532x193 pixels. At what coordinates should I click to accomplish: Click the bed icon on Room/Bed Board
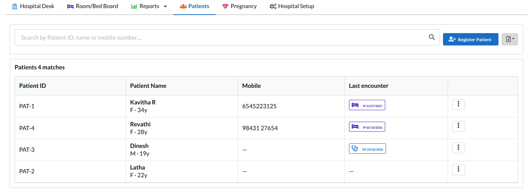(70, 6)
